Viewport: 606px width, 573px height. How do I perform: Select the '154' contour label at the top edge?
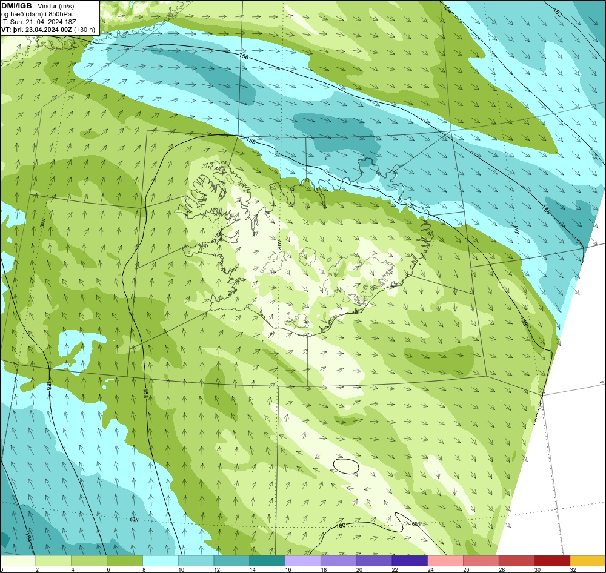[x=447, y=8]
